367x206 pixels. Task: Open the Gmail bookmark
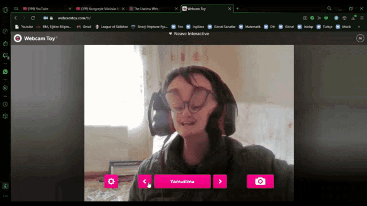[84, 27]
